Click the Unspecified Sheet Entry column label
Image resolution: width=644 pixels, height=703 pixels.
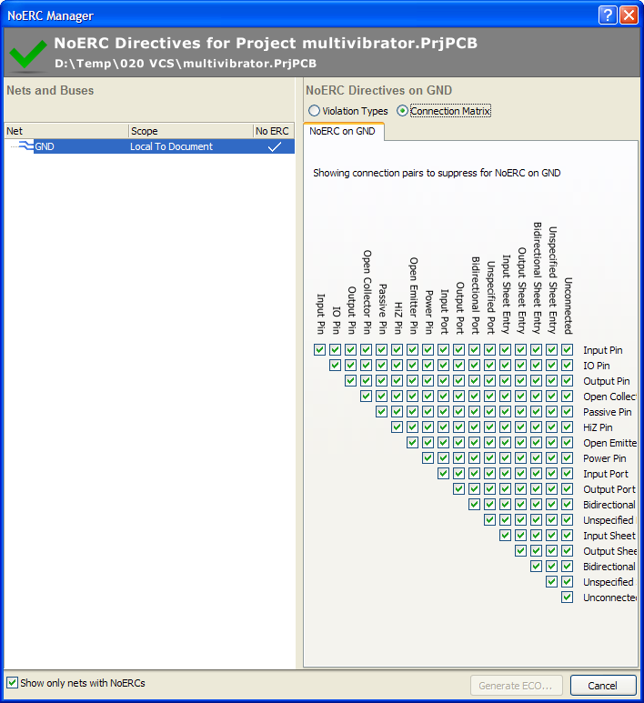tap(552, 280)
